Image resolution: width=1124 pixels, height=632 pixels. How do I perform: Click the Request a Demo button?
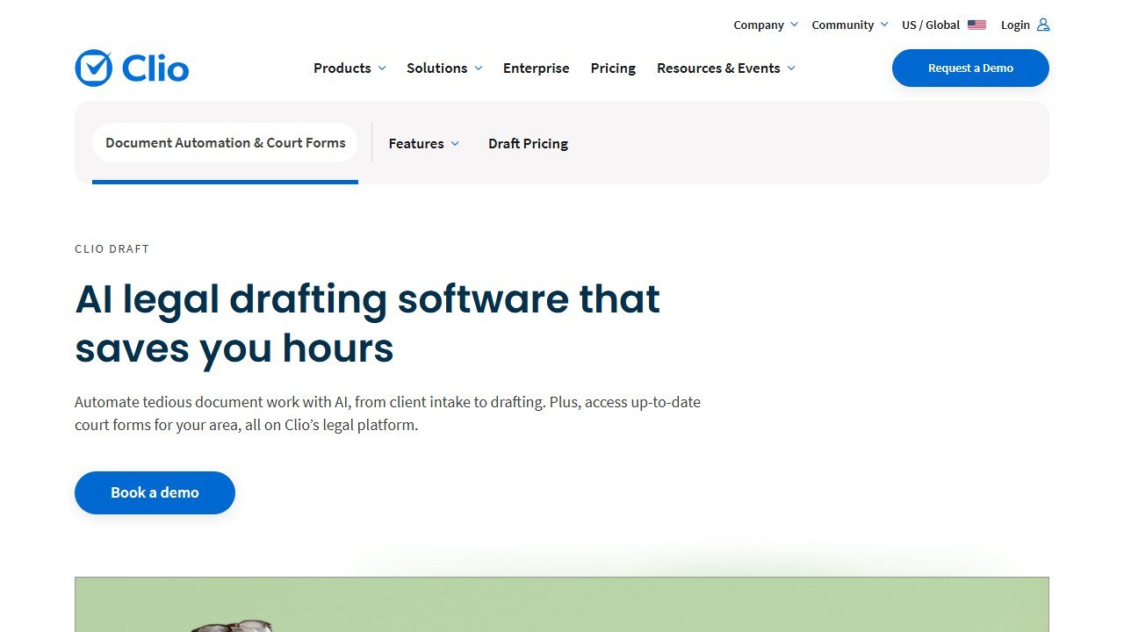[970, 68]
